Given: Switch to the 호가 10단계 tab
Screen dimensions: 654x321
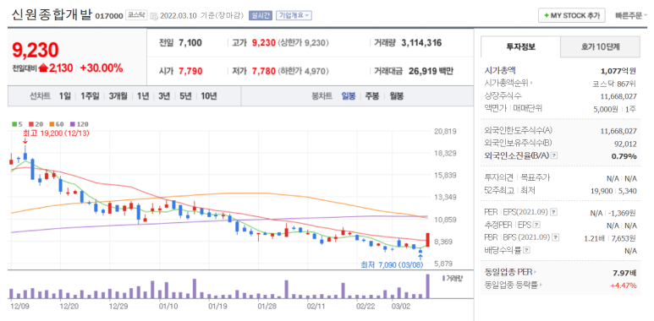Looking at the screenshot, I should (600, 47).
